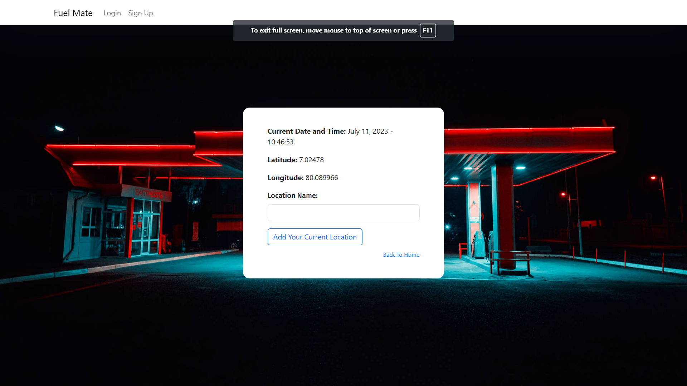Go to the Sign Up page
687x386 pixels.
pos(140,13)
